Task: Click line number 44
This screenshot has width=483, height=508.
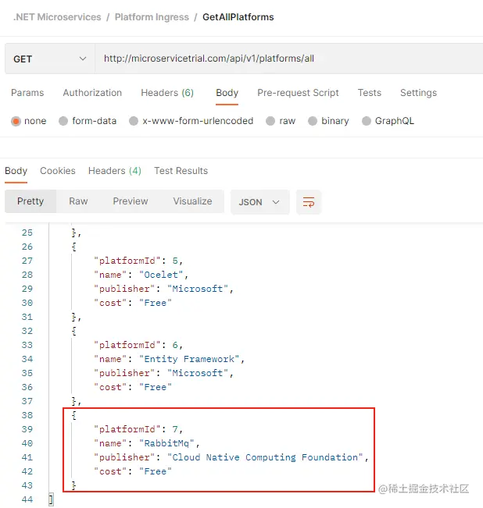Action: [x=27, y=499]
